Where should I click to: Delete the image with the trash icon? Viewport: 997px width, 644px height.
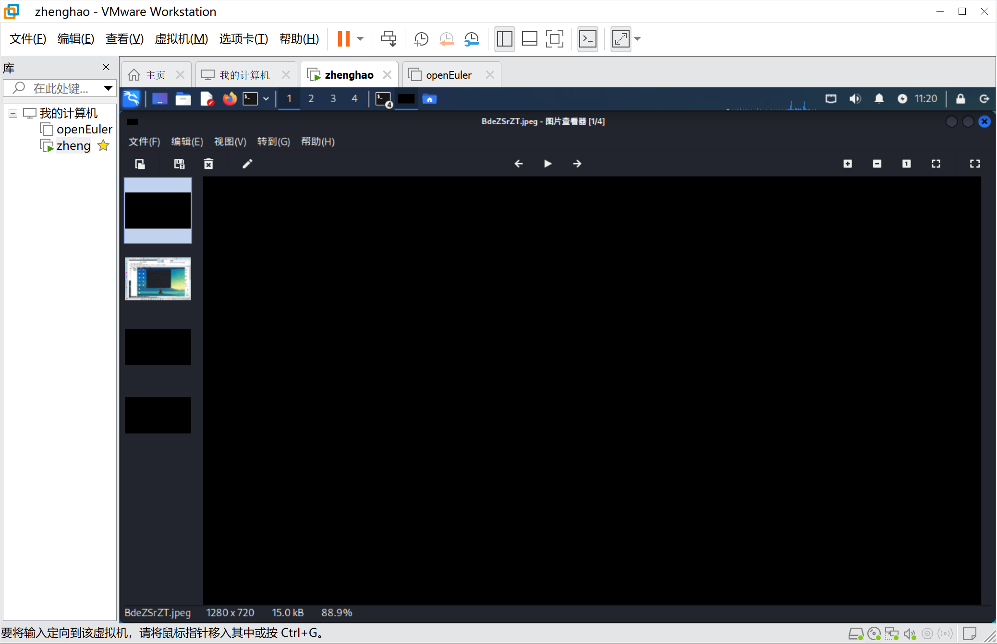tap(208, 164)
